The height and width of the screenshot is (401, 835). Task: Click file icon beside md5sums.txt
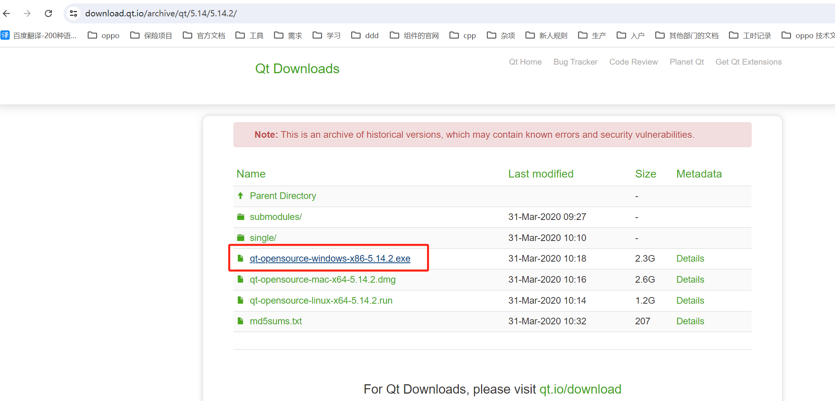pyautogui.click(x=241, y=321)
